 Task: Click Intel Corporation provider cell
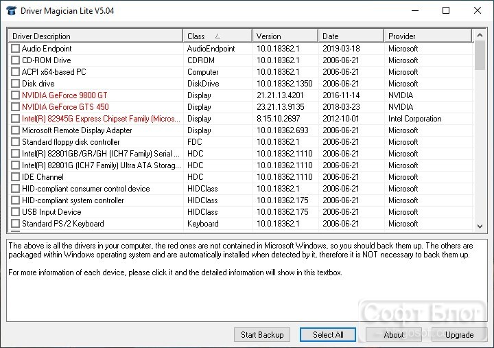tap(414, 119)
